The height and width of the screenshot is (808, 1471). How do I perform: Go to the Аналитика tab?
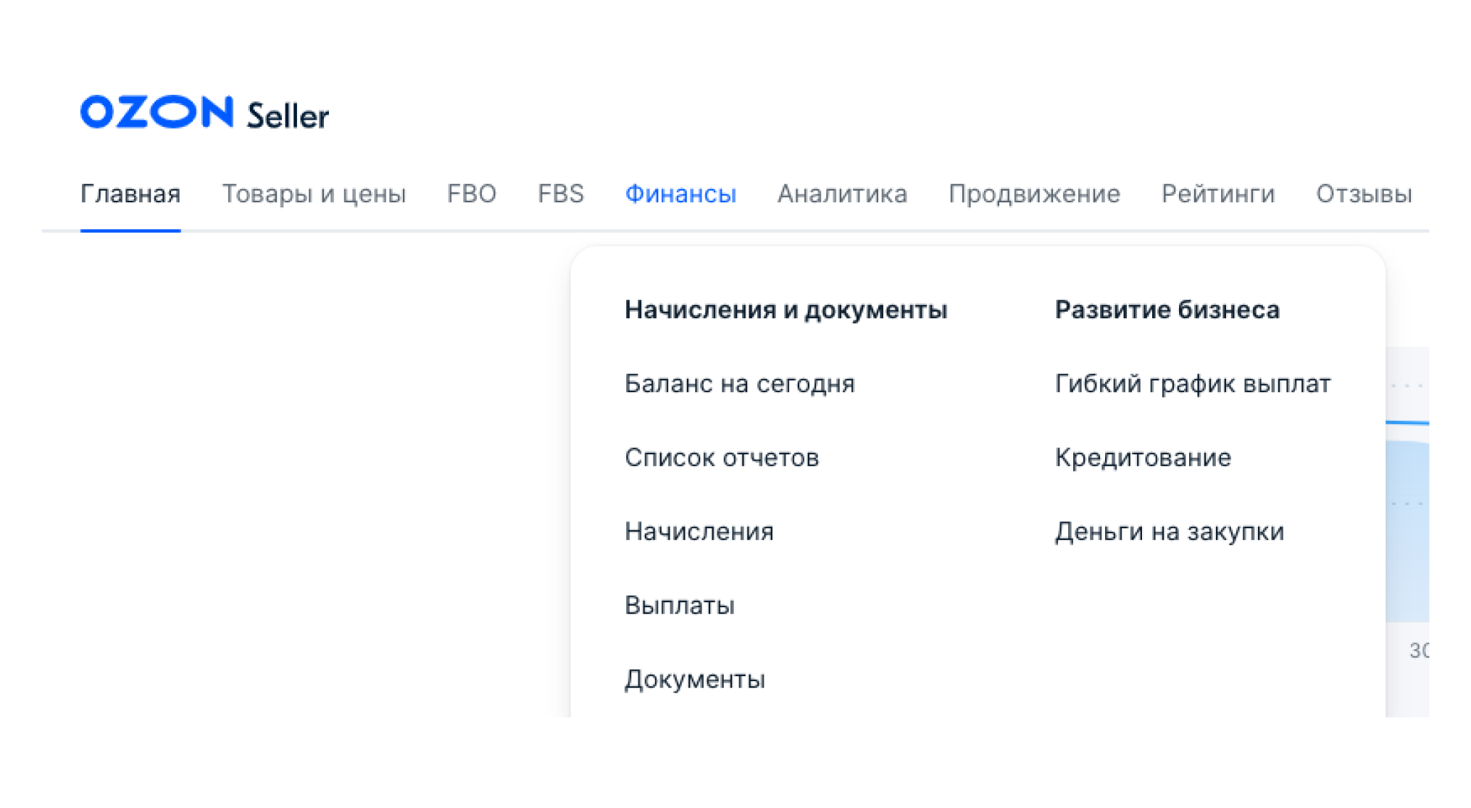tap(842, 193)
